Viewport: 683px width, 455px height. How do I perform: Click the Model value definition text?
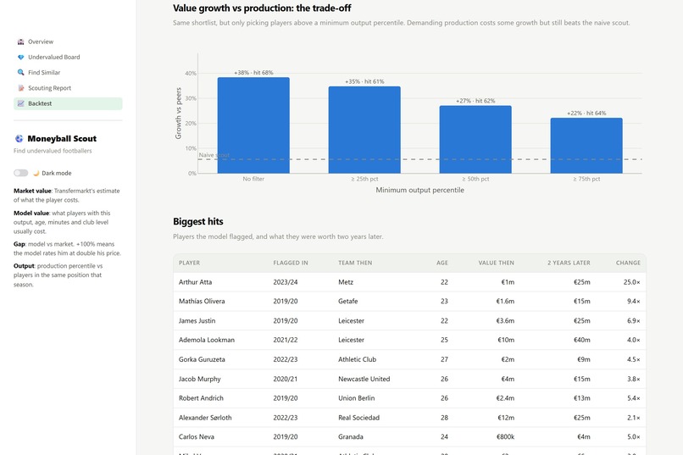[x=62, y=223]
